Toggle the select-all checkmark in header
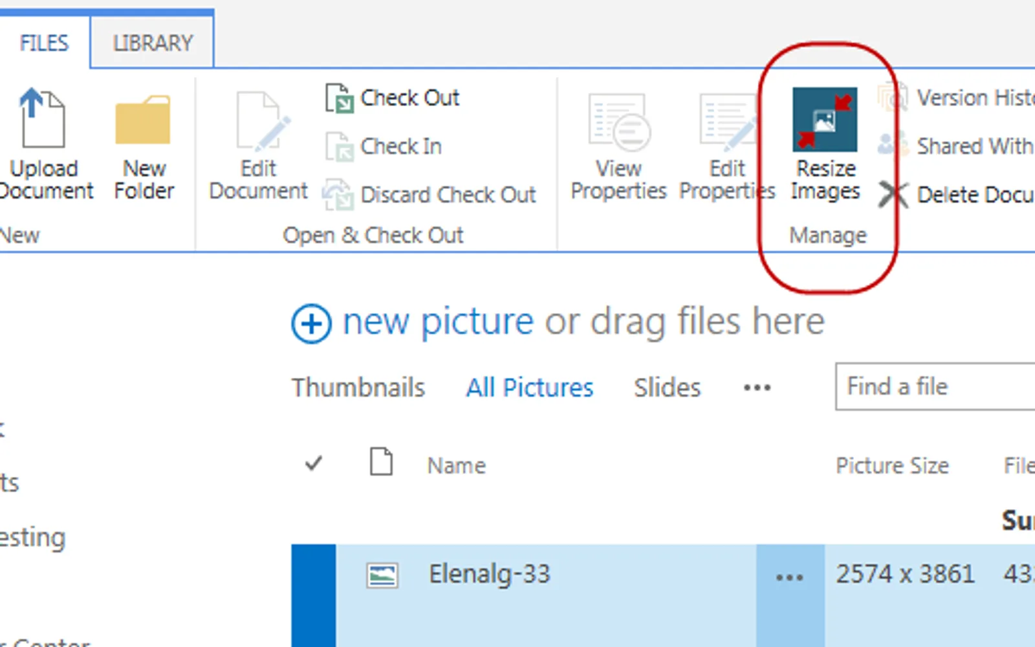1035x647 pixels. pyautogui.click(x=314, y=463)
